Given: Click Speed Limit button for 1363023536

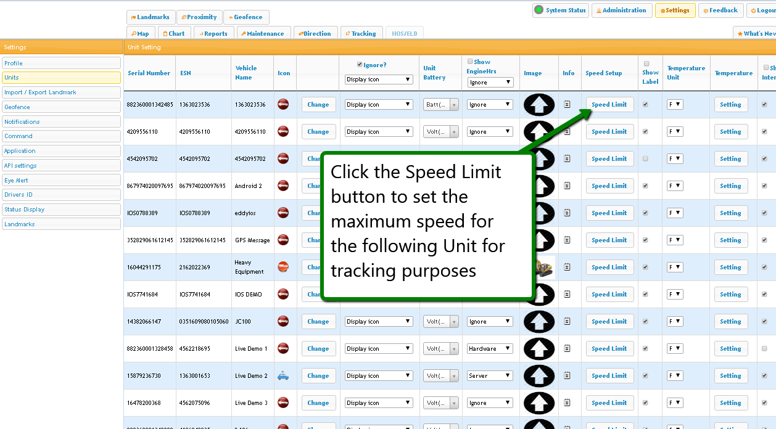Looking at the screenshot, I should pyautogui.click(x=609, y=105).
